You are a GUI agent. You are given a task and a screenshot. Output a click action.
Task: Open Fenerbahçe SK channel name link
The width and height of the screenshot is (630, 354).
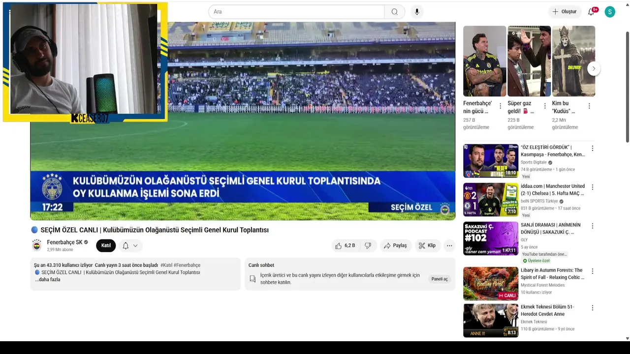(x=64, y=242)
